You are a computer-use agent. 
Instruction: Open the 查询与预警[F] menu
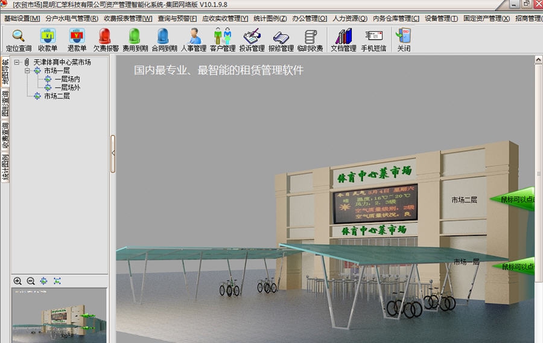(177, 18)
